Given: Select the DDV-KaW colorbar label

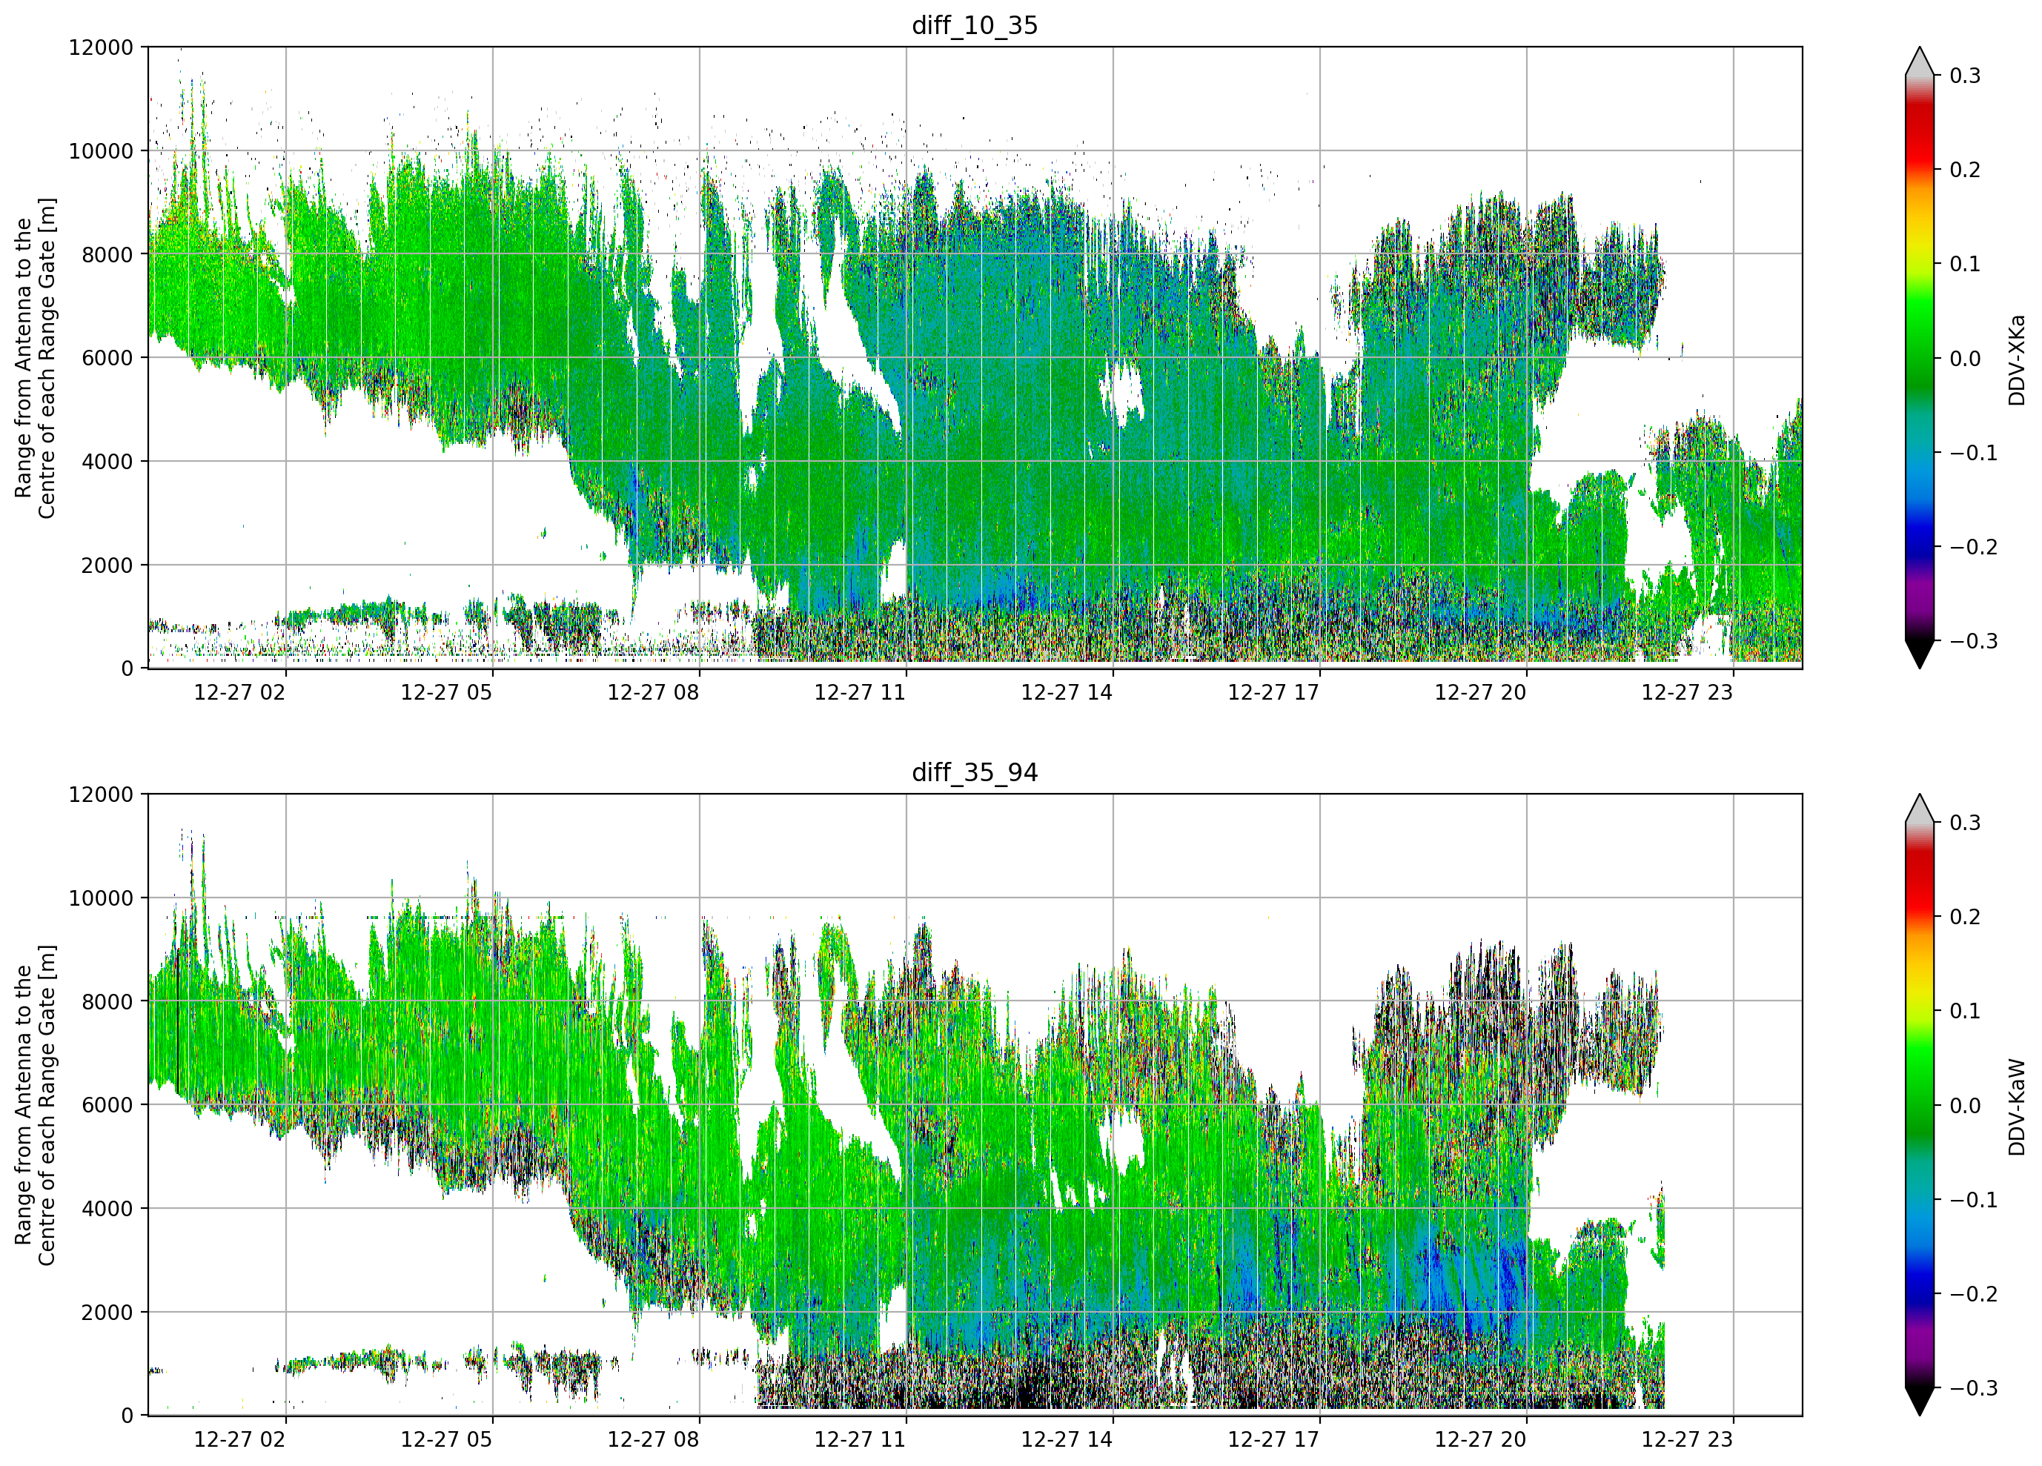Looking at the screenshot, I should coord(2016,1107).
